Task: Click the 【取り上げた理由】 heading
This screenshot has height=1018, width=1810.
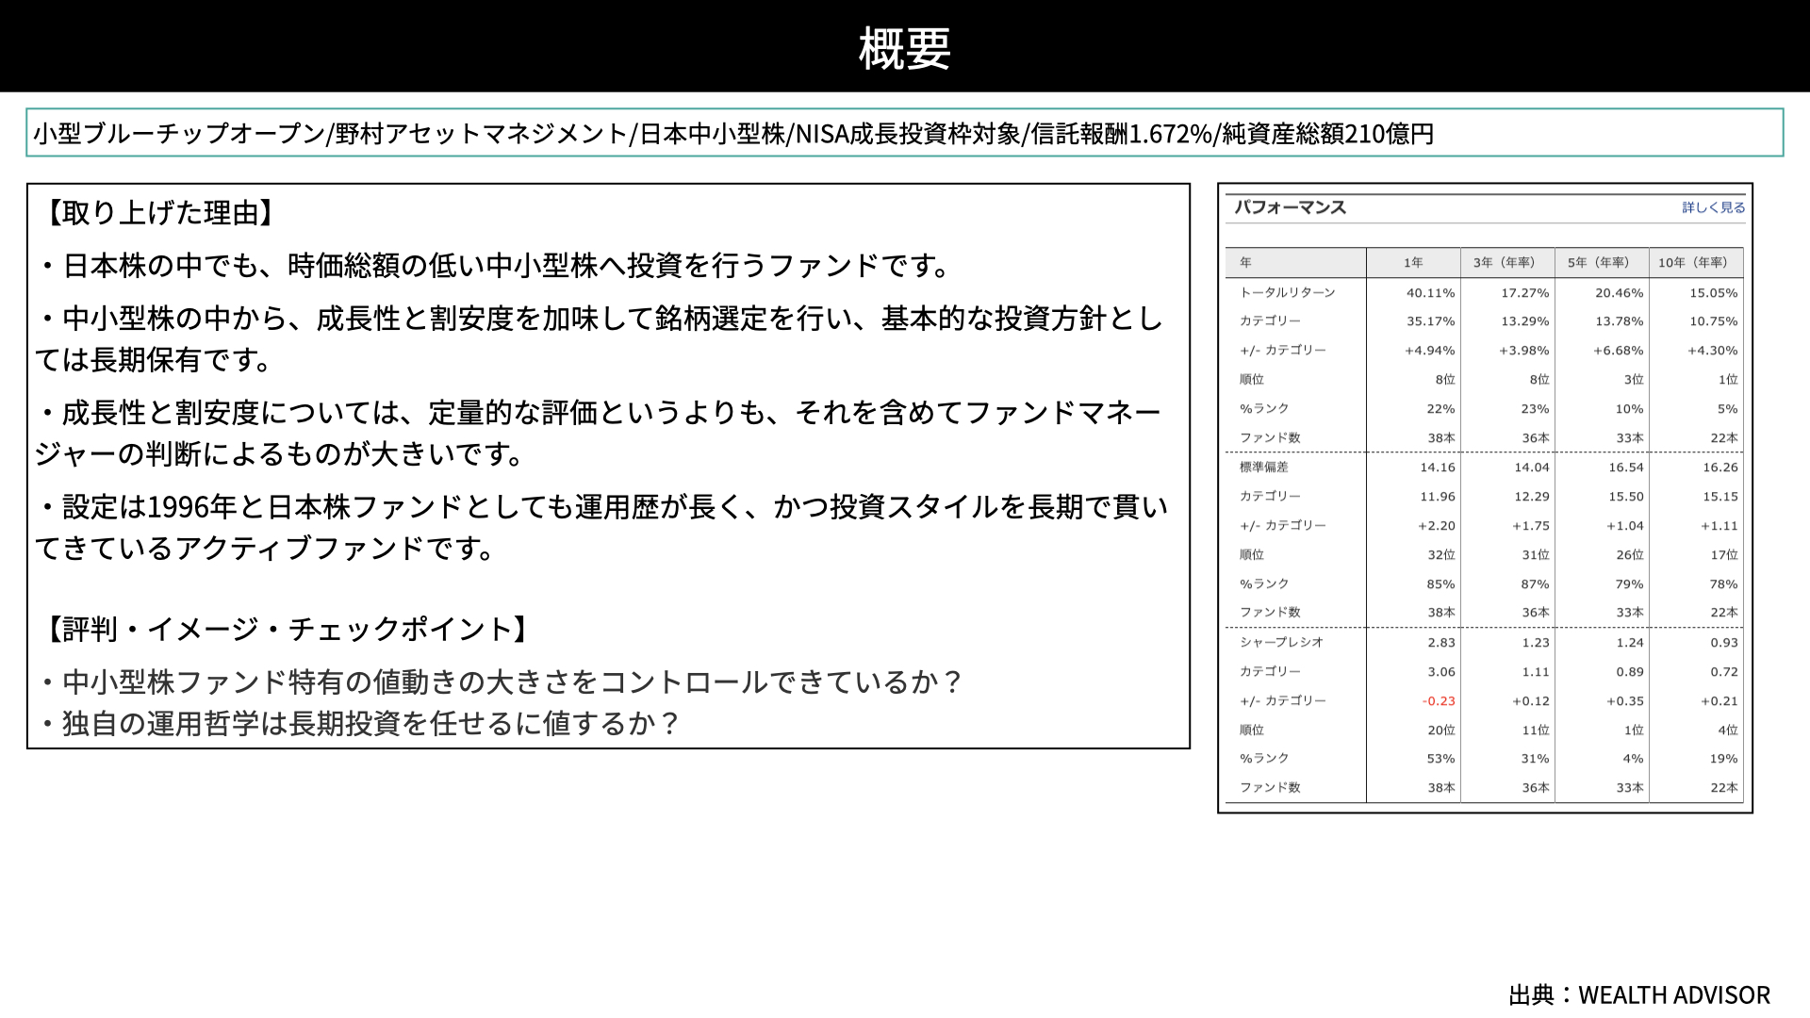Action: (x=159, y=213)
